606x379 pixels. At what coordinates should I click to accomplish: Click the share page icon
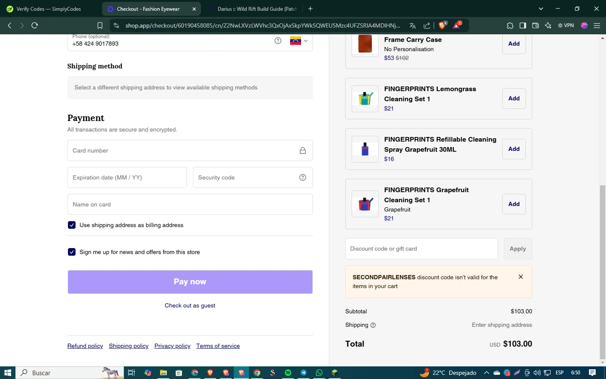pyautogui.click(x=427, y=25)
